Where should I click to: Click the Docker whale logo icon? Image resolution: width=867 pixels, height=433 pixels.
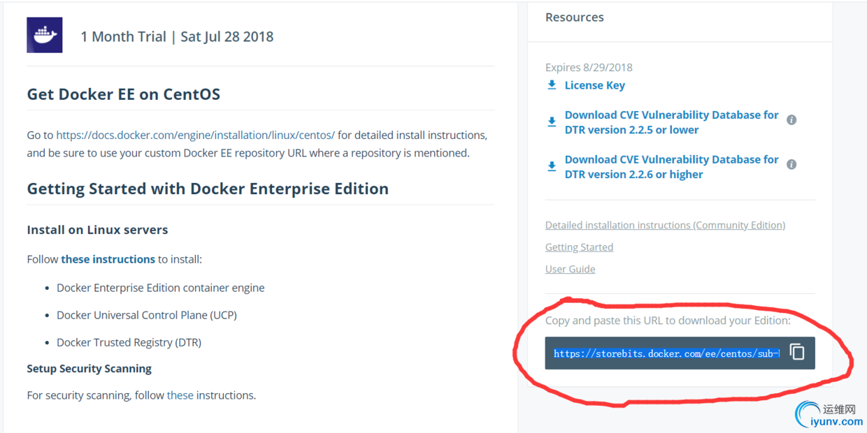tap(45, 35)
